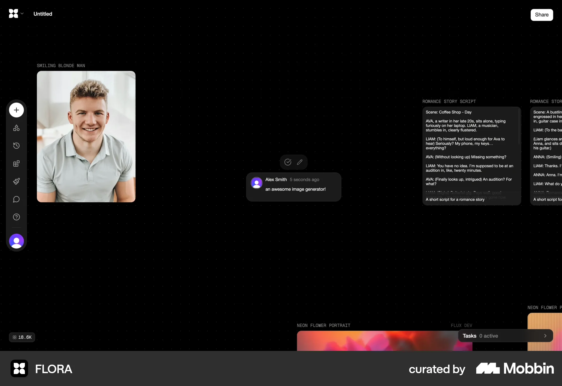The height and width of the screenshot is (386, 562).
Task: Resolve the comment using the checkmark
Action: click(288, 162)
